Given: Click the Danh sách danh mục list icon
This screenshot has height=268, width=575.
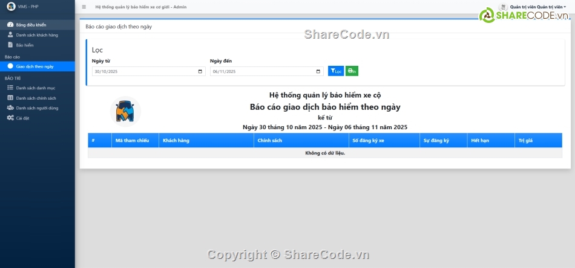Looking at the screenshot, I should pyautogui.click(x=10, y=88).
